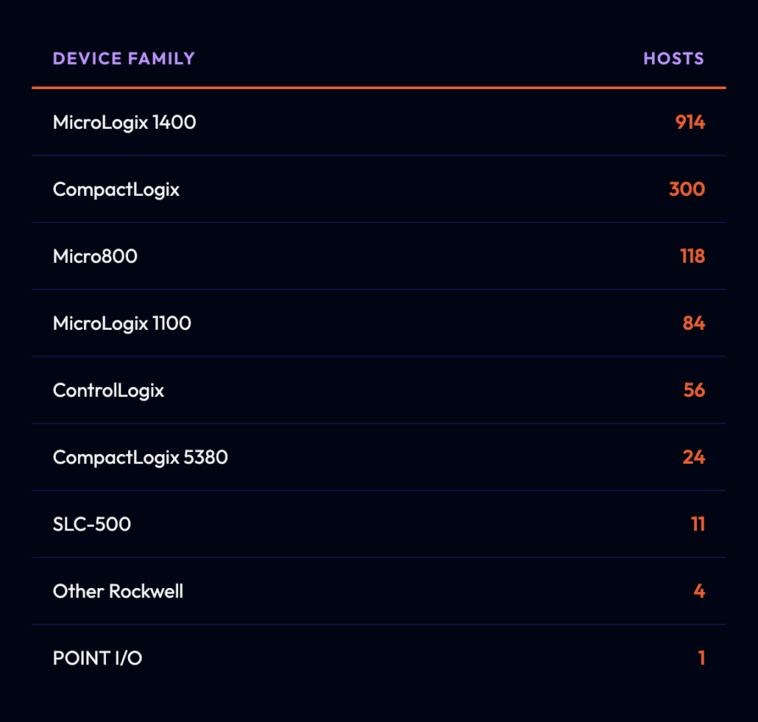
Task: Select the MicroLogix 1100 entry
Action: click(x=122, y=324)
